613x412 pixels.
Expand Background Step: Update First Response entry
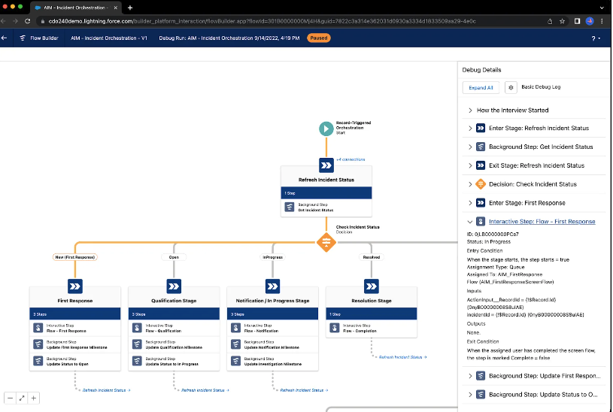pos(470,376)
